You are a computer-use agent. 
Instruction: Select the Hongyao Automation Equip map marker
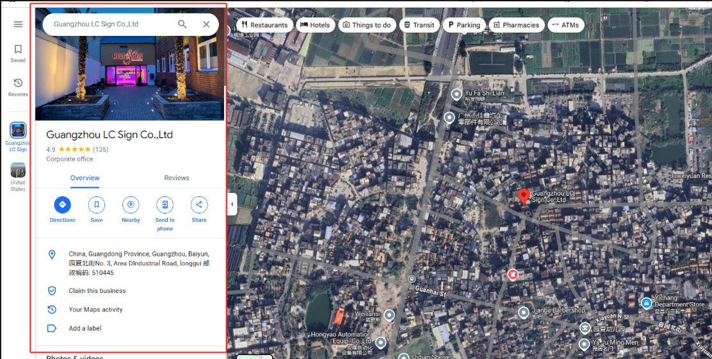[x=380, y=342]
